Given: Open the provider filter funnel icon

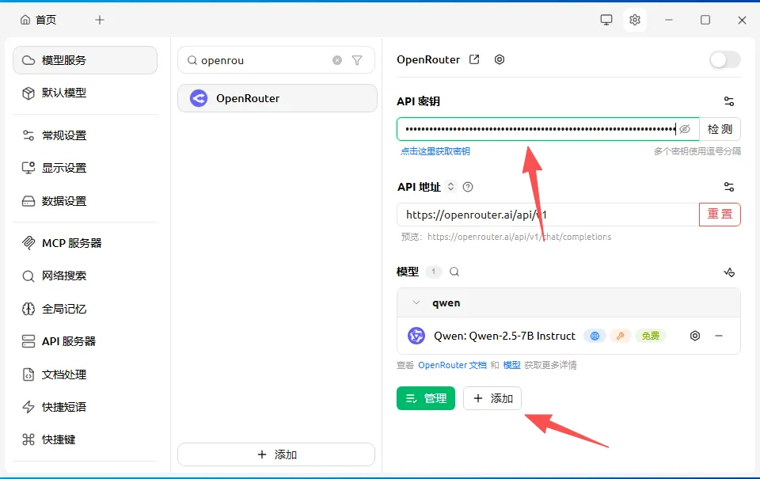Looking at the screenshot, I should point(357,60).
